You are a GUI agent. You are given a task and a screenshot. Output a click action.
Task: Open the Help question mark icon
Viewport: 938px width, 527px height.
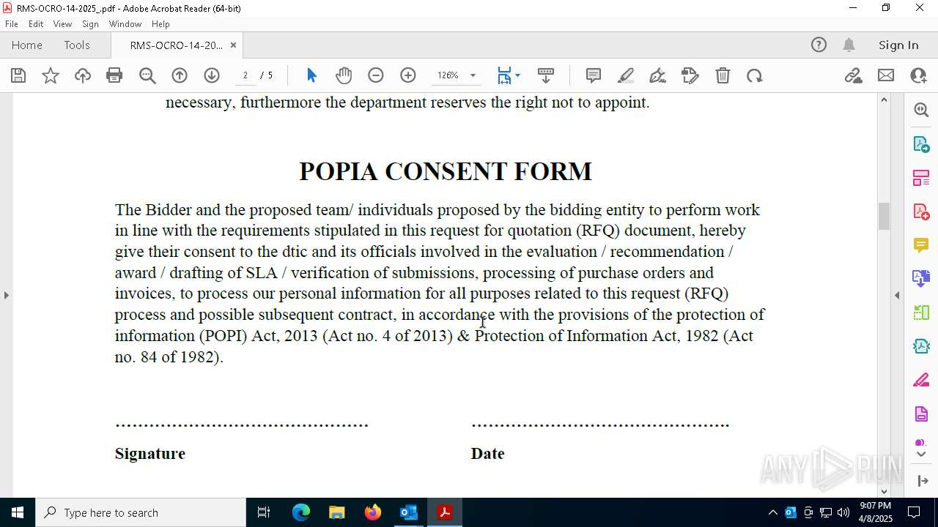819,45
